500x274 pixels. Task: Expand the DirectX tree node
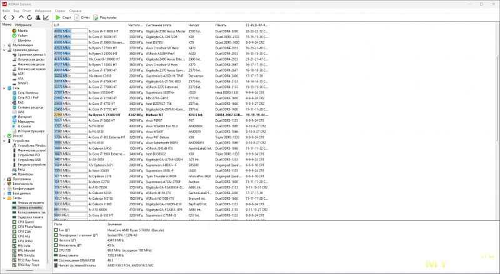tap(4, 135)
